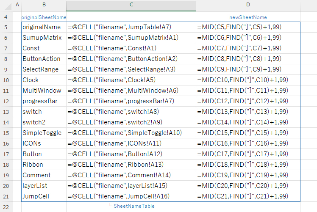This screenshot has height=212, width=317.
Task: Click the originalSheetName header cell
Action: 44,17
